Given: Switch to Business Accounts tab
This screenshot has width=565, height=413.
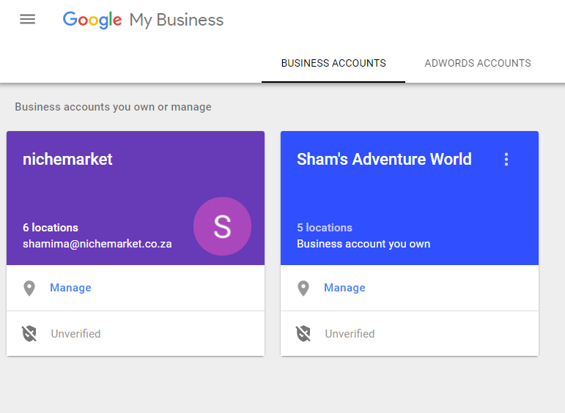Looking at the screenshot, I should pyautogui.click(x=333, y=64).
